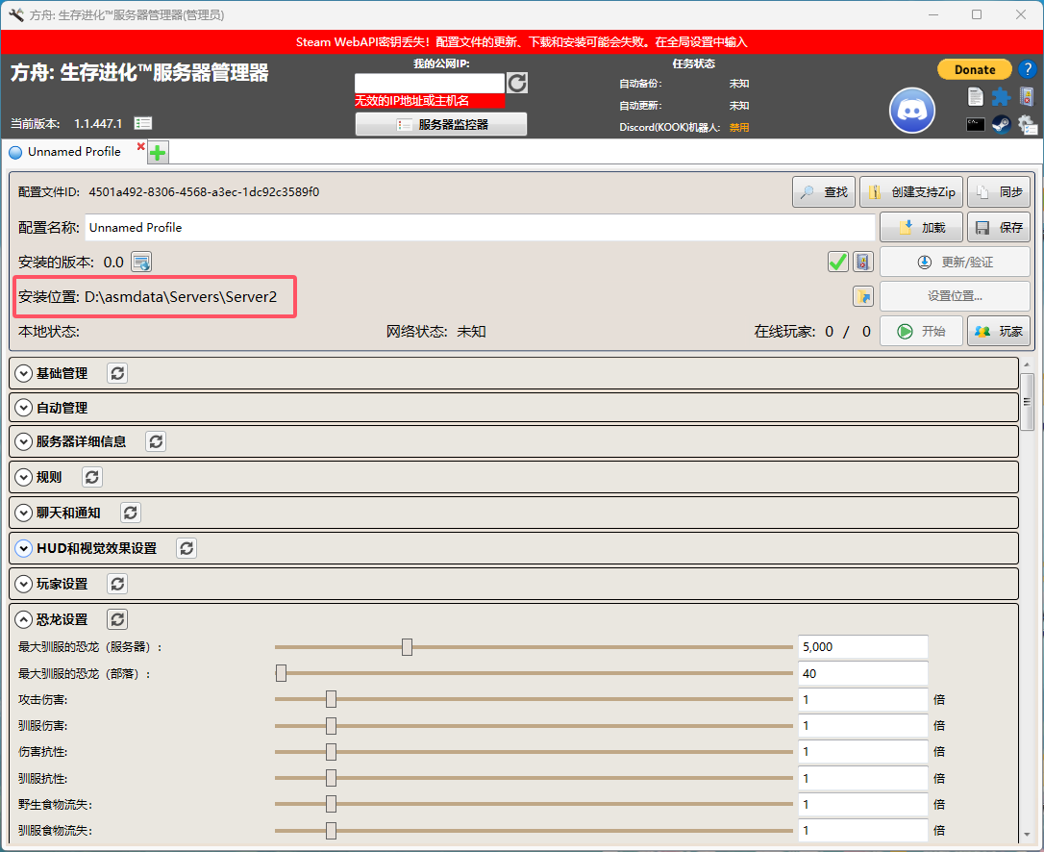
Task: Open the plugins puzzle piece icon
Action: tap(1001, 96)
